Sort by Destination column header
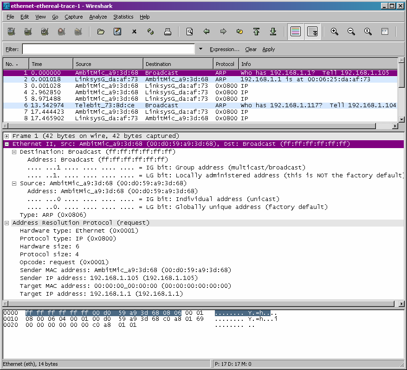 click(178, 64)
